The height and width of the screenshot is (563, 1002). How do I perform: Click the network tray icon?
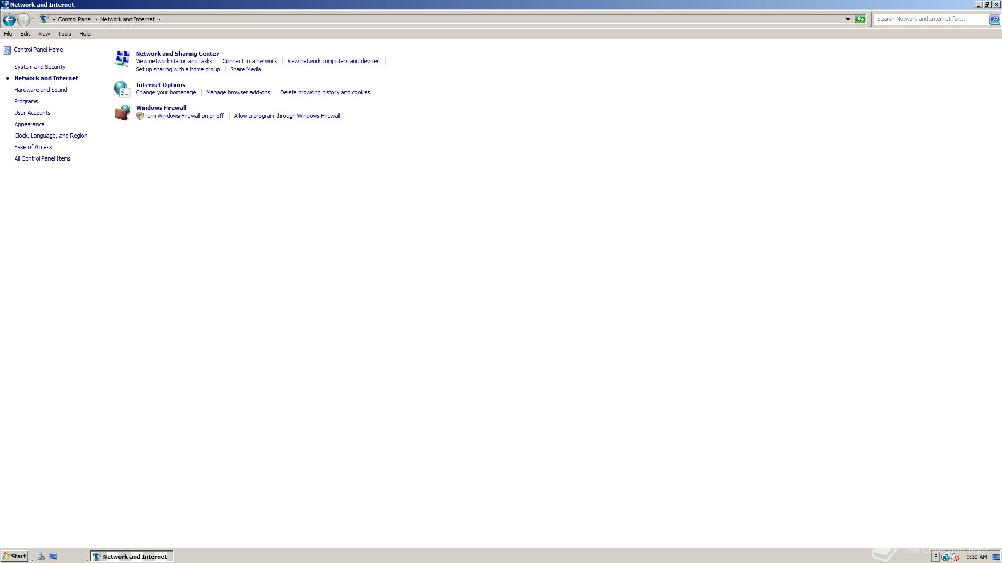tap(945, 557)
